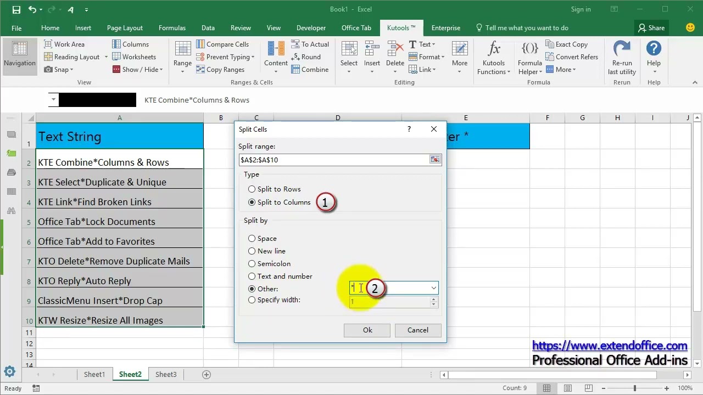Click the Save icon in quick access toolbar

(x=16, y=9)
